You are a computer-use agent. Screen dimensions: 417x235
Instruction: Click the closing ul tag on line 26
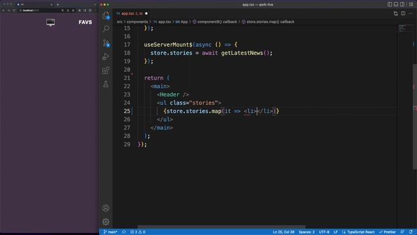(x=165, y=119)
